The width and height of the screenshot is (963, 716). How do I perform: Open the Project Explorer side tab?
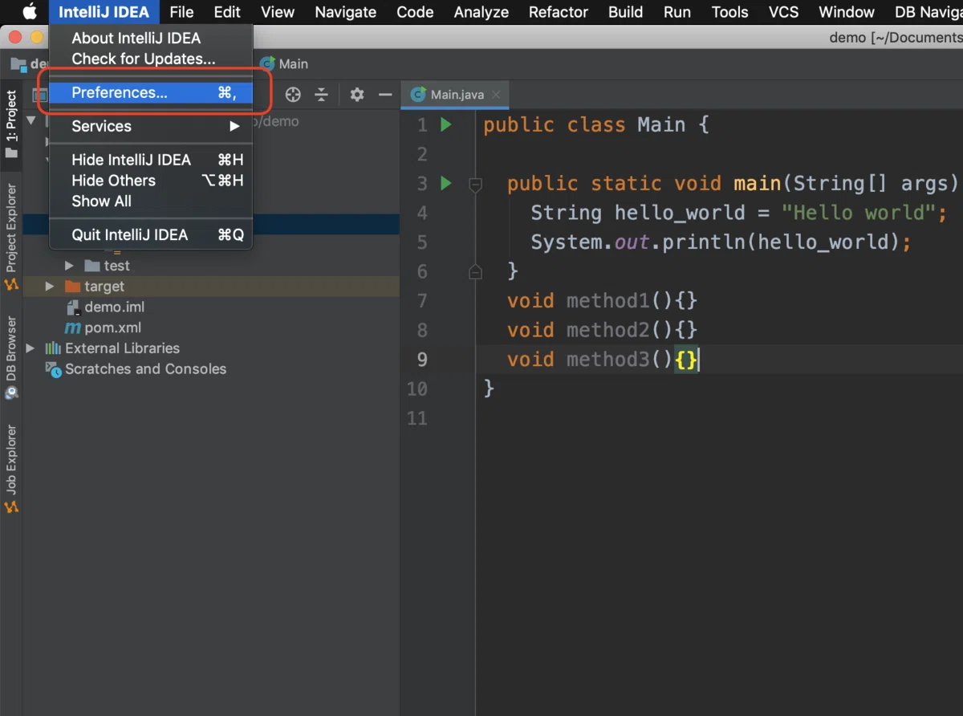[x=11, y=238]
